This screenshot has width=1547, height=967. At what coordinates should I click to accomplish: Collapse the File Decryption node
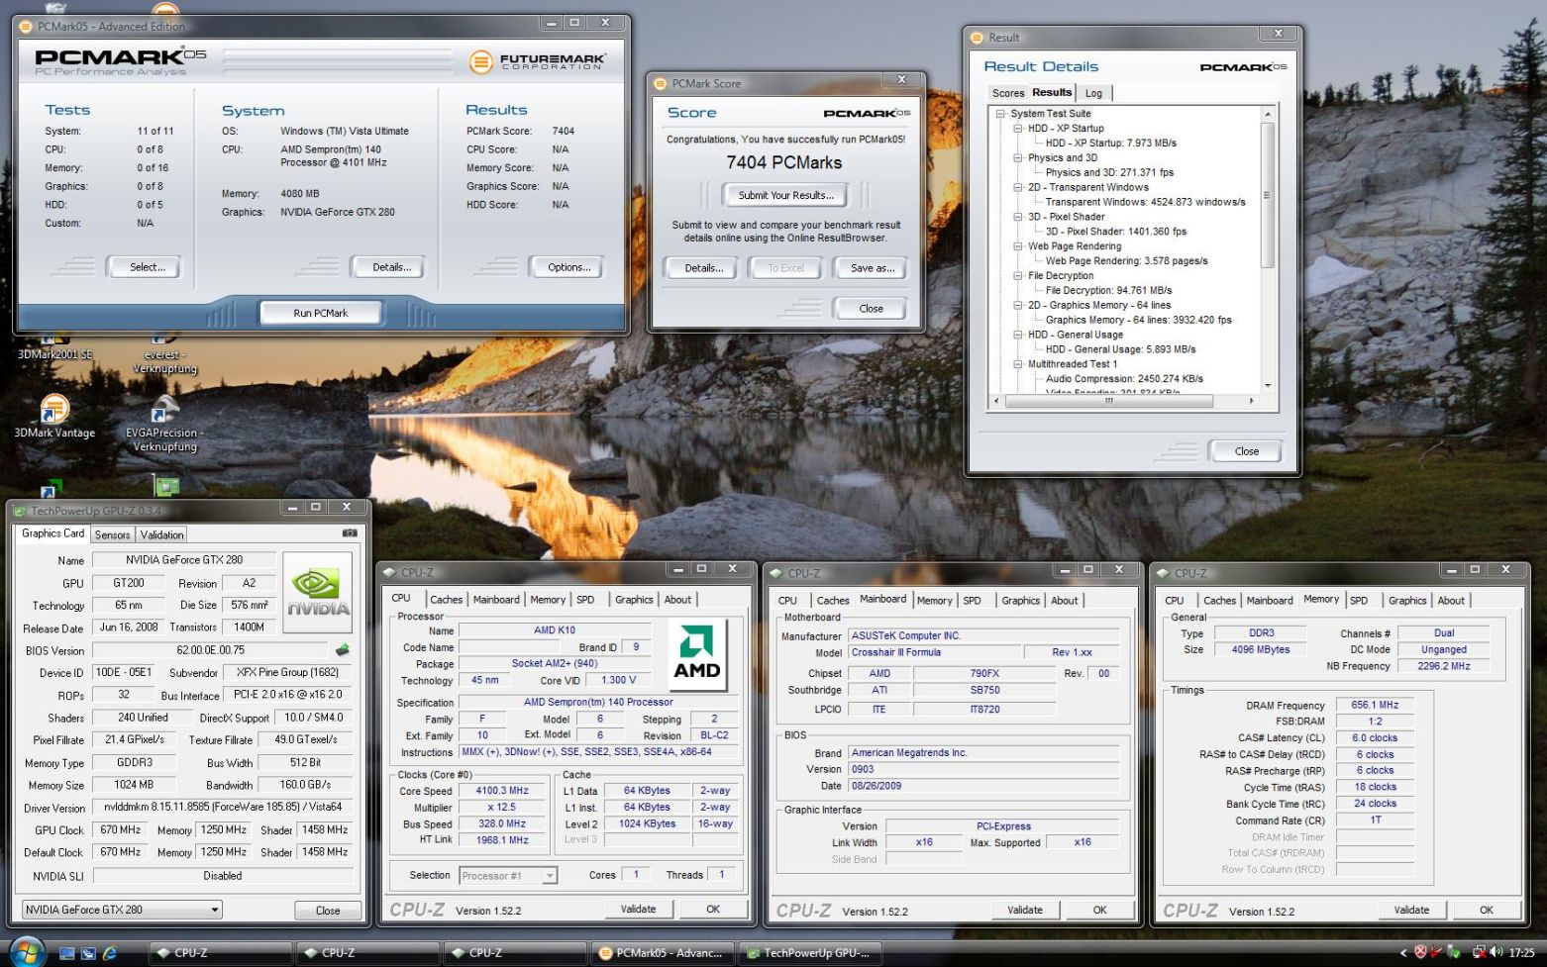[1018, 276]
